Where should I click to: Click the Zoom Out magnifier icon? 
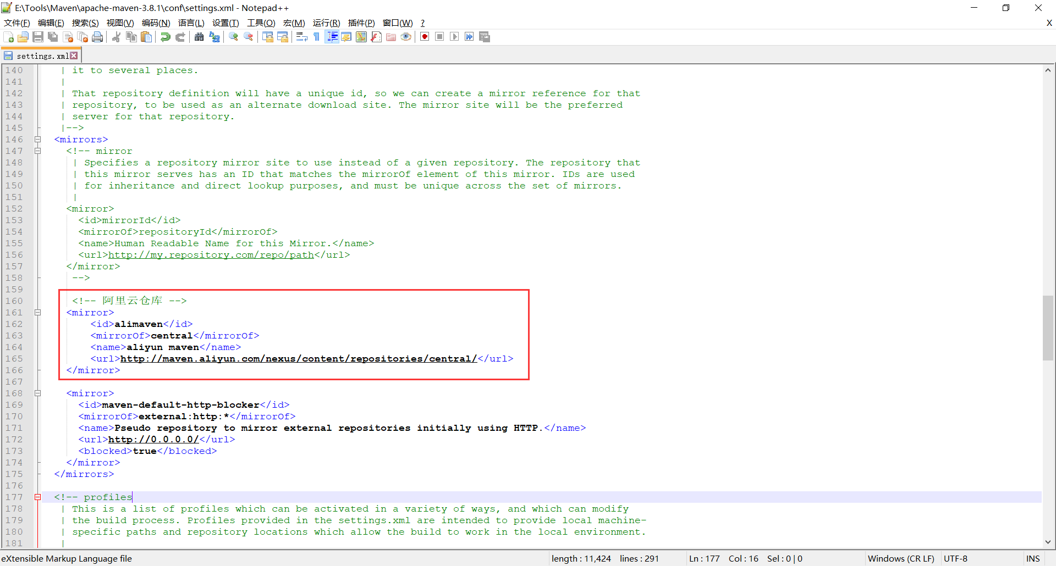click(x=249, y=37)
